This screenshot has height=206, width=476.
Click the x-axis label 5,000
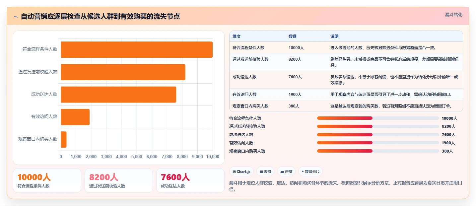pos(137,157)
